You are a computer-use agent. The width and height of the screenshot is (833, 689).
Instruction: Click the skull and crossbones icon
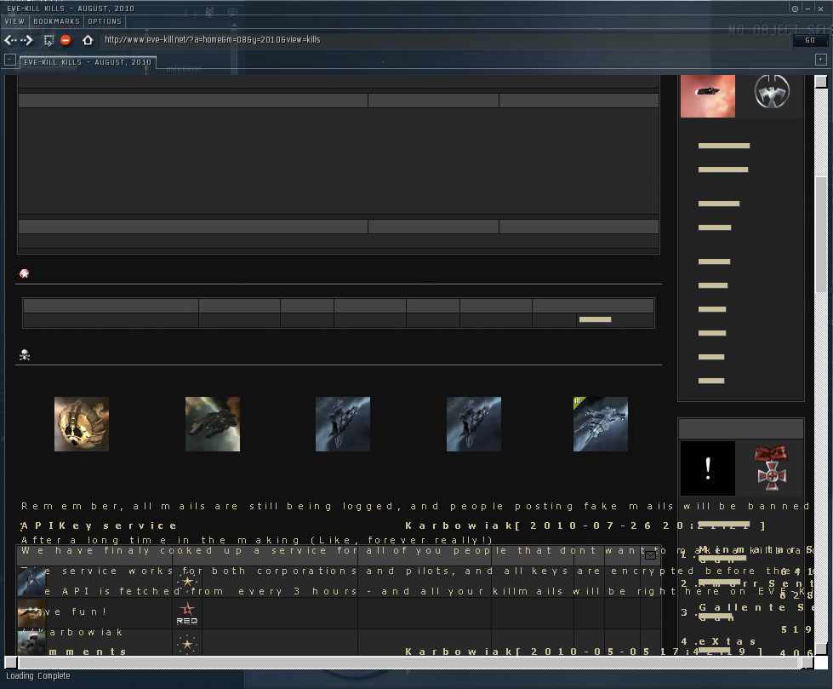click(x=25, y=354)
